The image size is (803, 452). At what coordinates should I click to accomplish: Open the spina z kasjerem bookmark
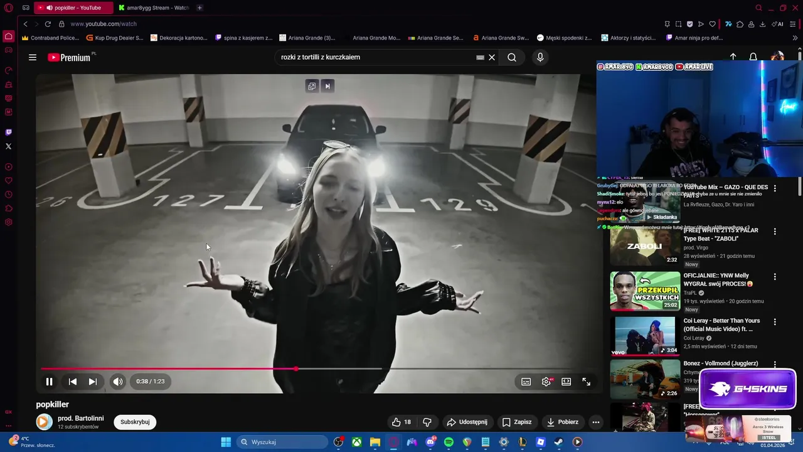[244, 38]
